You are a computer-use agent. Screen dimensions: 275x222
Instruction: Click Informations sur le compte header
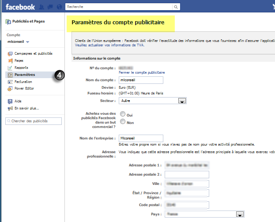[97, 58]
